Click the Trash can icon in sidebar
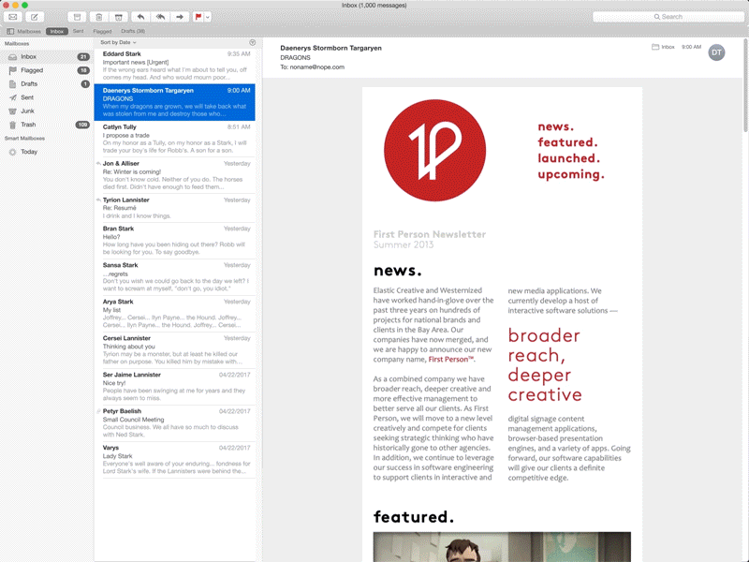749x562 pixels. (x=13, y=125)
